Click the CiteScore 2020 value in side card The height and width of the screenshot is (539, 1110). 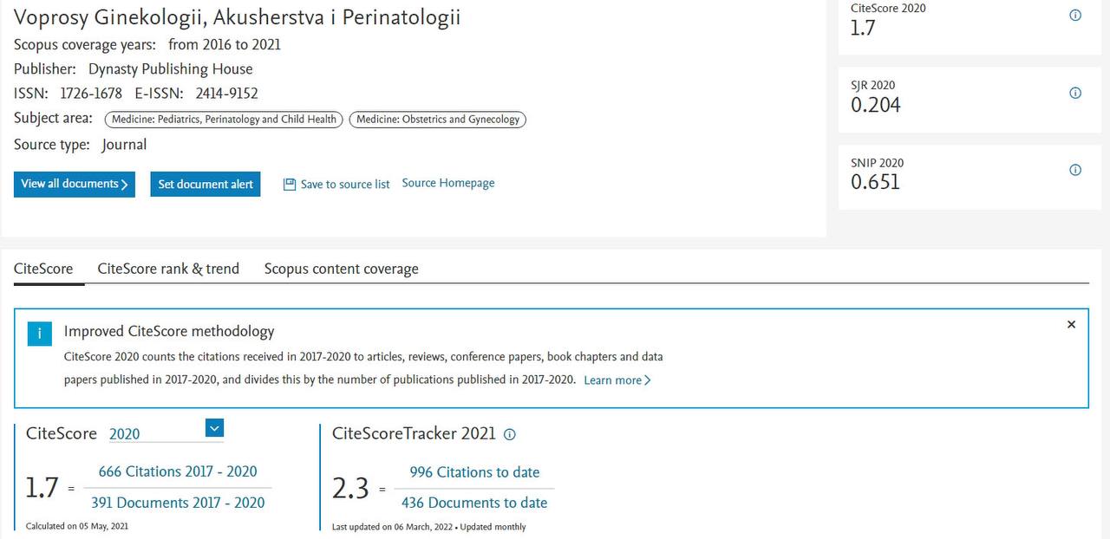coord(864,28)
